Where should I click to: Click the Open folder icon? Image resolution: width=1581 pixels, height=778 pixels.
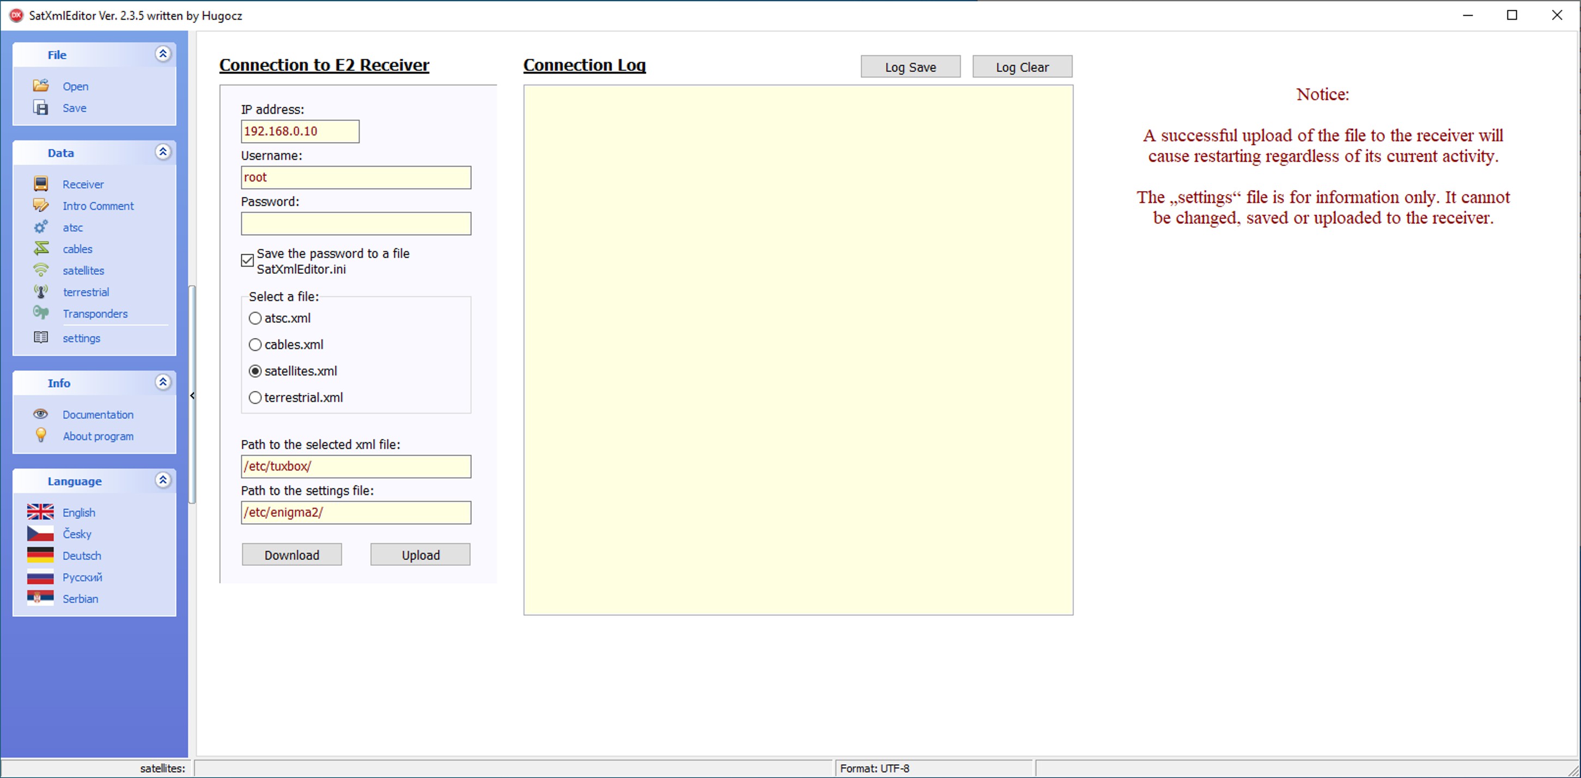pyautogui.click(x=40, y=86)
